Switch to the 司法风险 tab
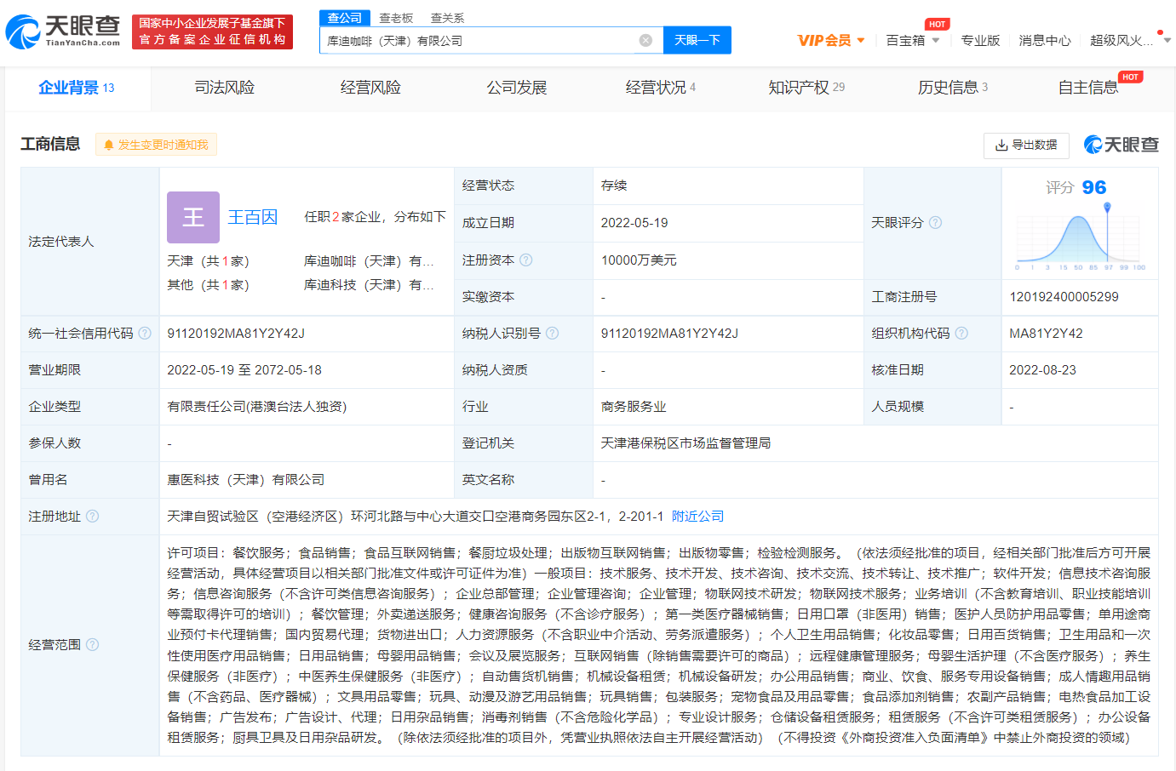Image resolution: width=1176 pixels, height=771 pixels. pos(224,88)
